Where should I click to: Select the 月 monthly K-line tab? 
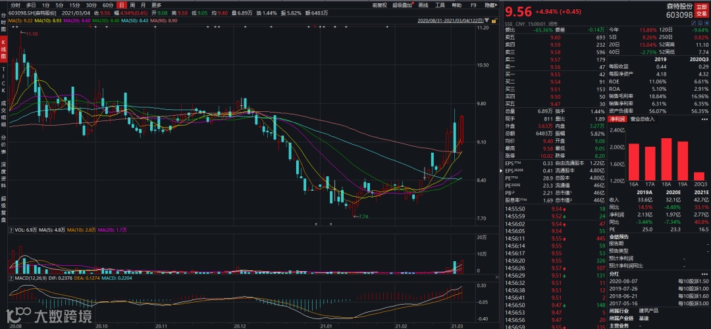pos(144,5)
